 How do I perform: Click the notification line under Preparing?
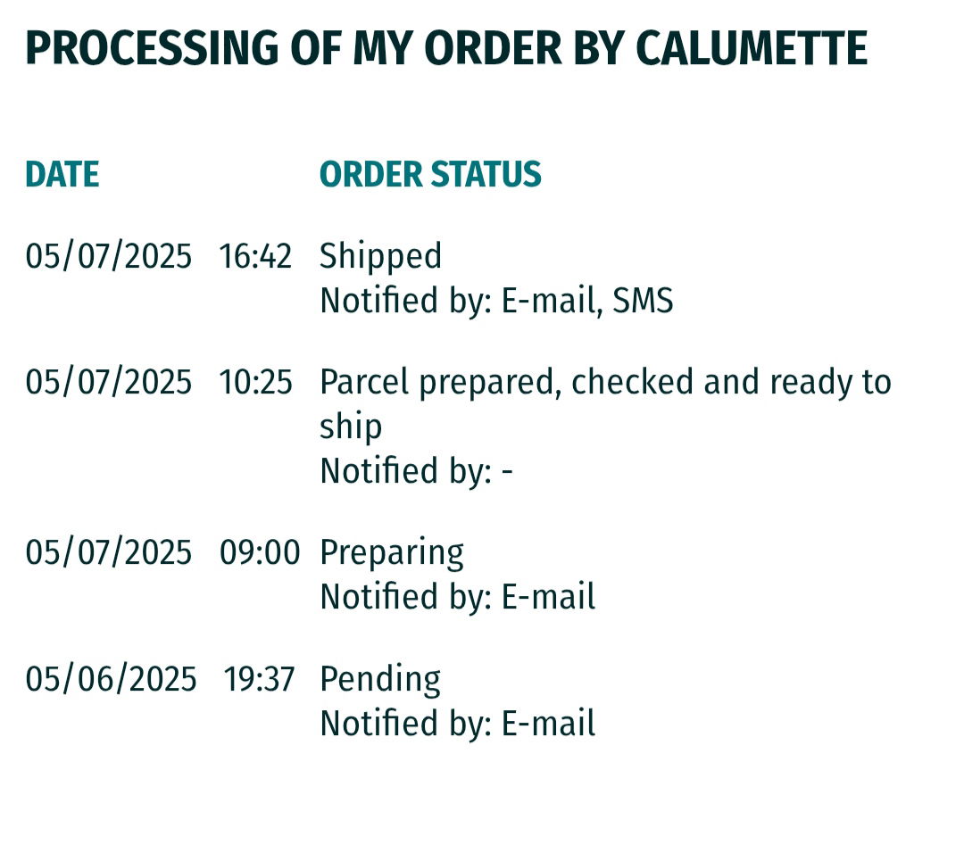tap(457, 597)
